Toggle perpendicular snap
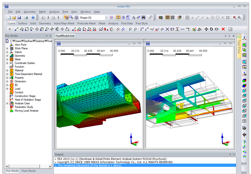The height and width of the screenshot is (174, 251). pyautogui.click(x=208, y=18)
